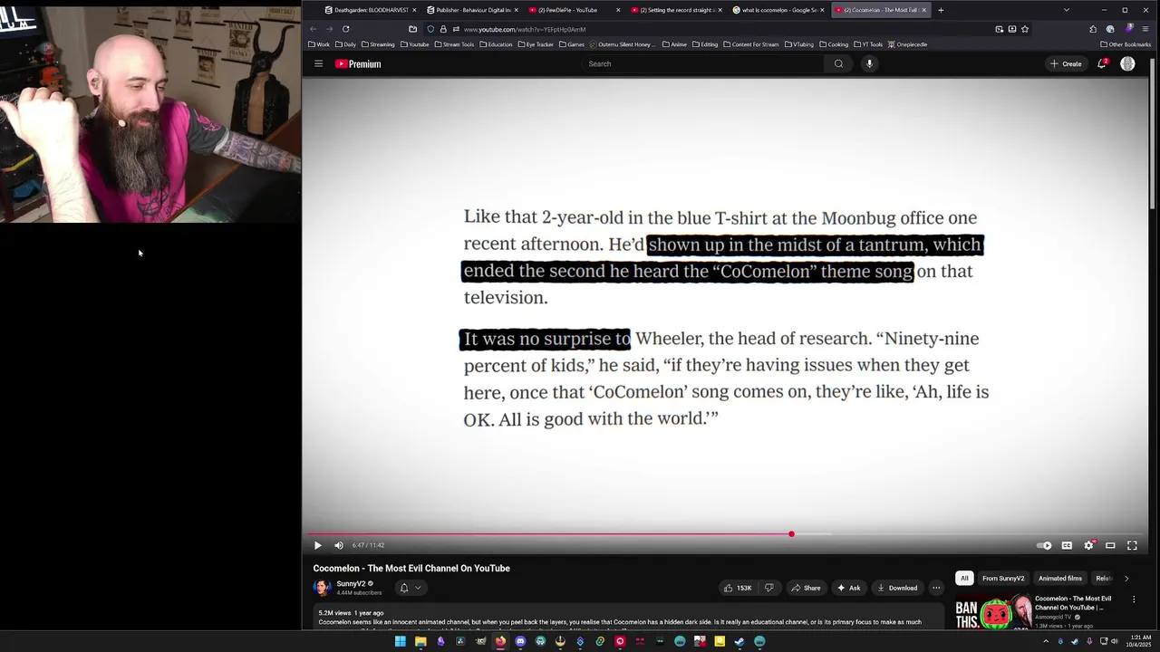Select the All filter chip
This screenshot has height=652, width=1160.
tap(964, 579)
